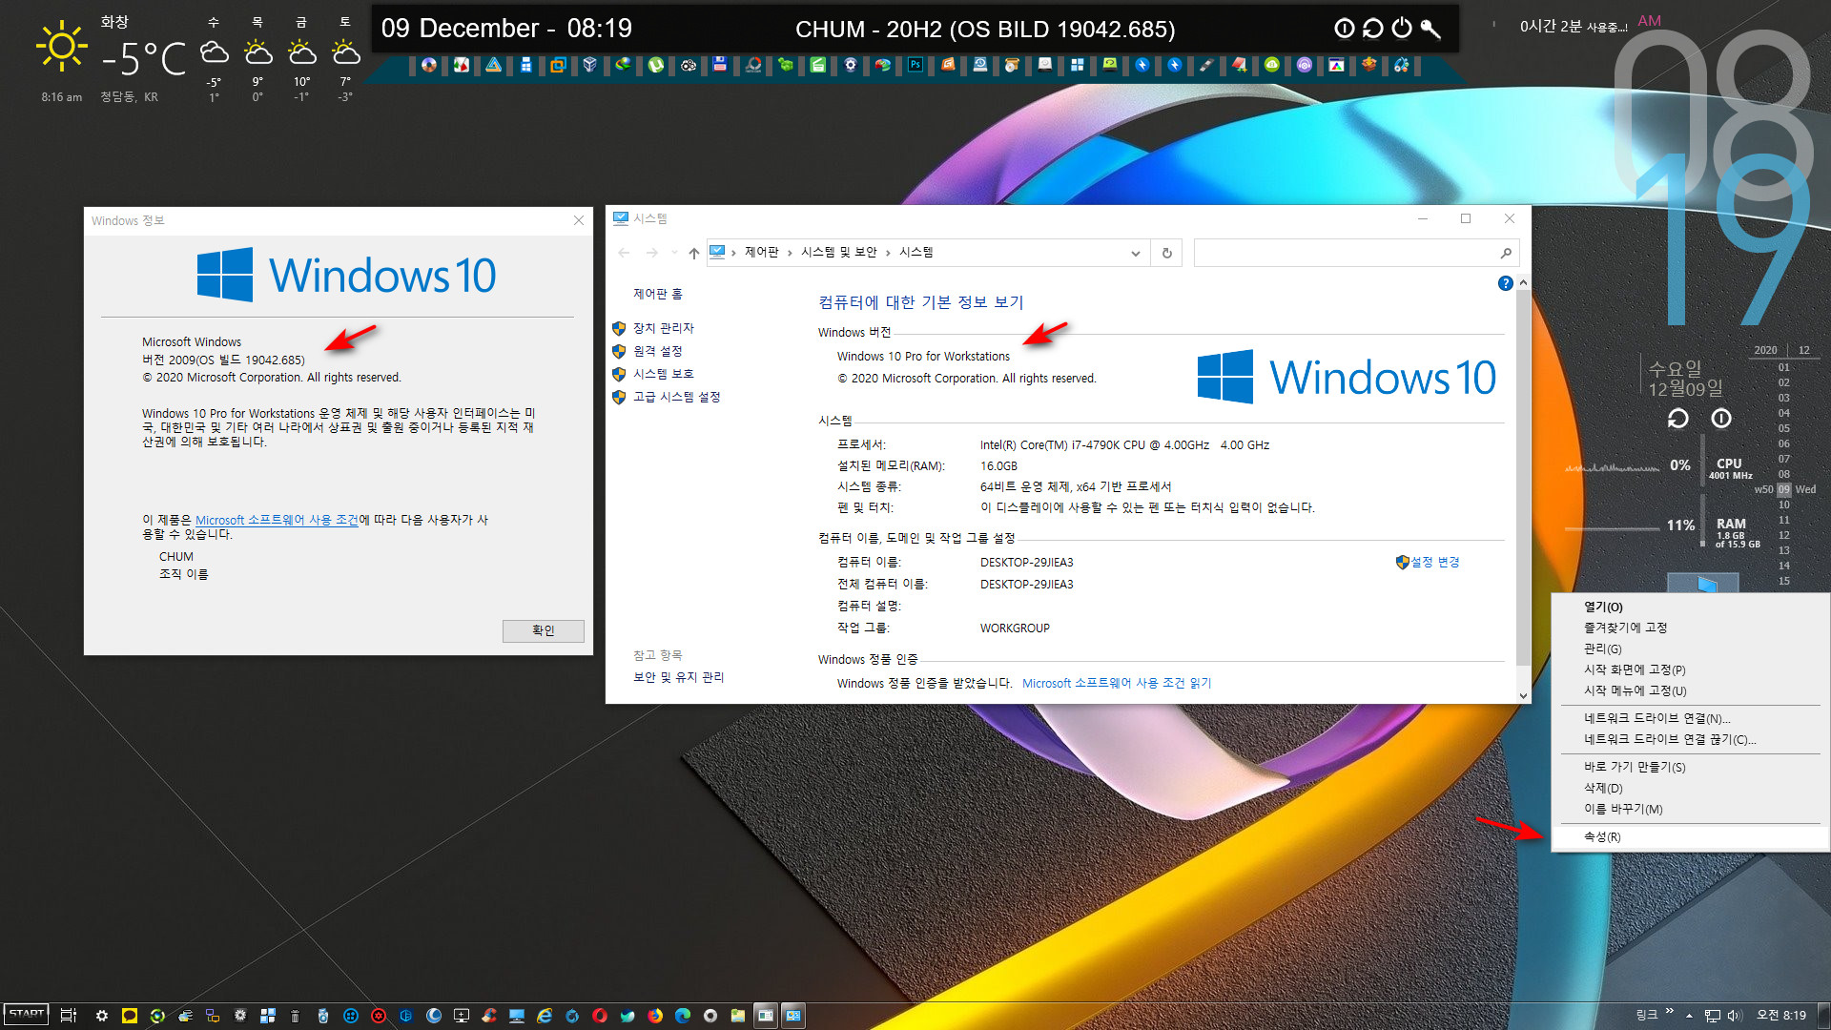
Task: Click the 제어판 breadcrumb in address bar
Action: 761,252
